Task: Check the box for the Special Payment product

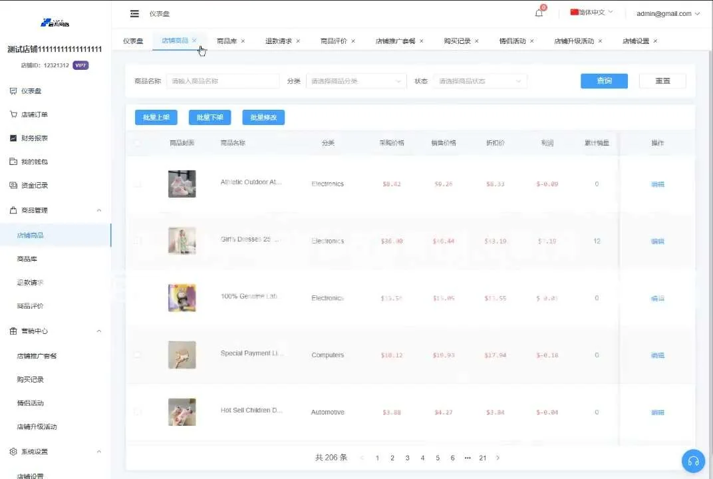Action: coord(138,355)
